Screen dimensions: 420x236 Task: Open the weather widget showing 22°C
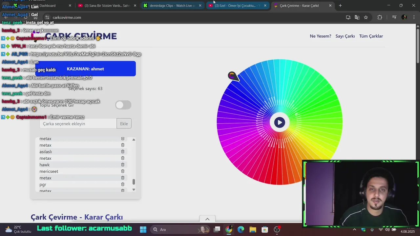[x=18, y=229]
